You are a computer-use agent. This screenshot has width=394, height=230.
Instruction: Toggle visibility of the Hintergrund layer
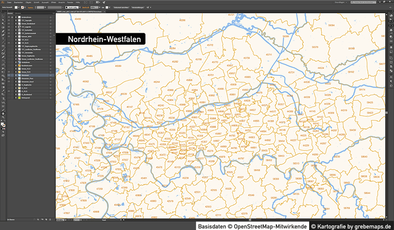coord(9,98)
